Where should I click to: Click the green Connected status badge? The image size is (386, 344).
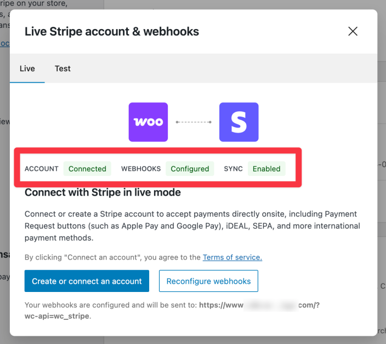tap(87, 169)
